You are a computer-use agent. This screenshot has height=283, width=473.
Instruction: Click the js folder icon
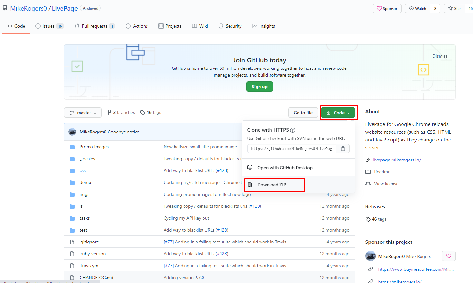(72, 206)
